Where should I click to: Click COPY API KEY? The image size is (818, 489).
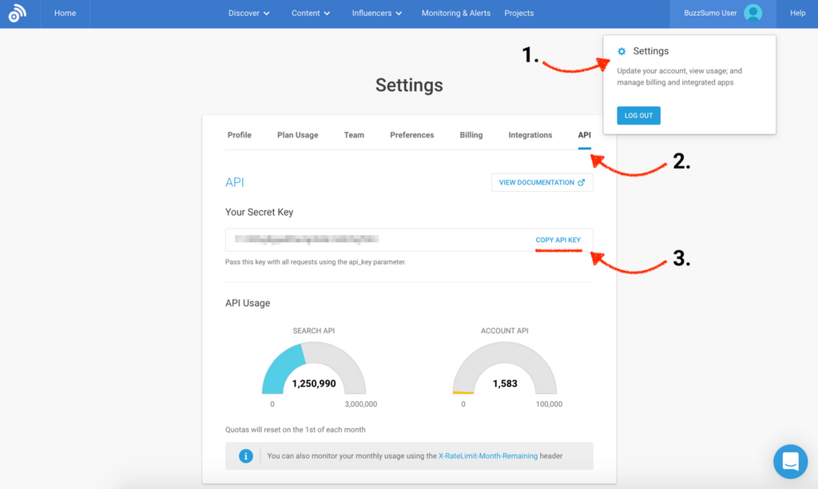tap(558, 240)
